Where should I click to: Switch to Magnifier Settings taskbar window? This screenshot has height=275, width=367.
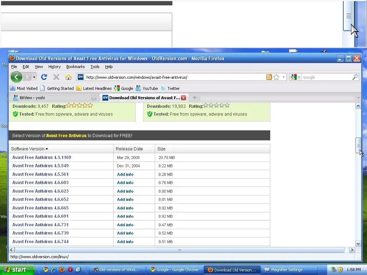click(290, 270)
